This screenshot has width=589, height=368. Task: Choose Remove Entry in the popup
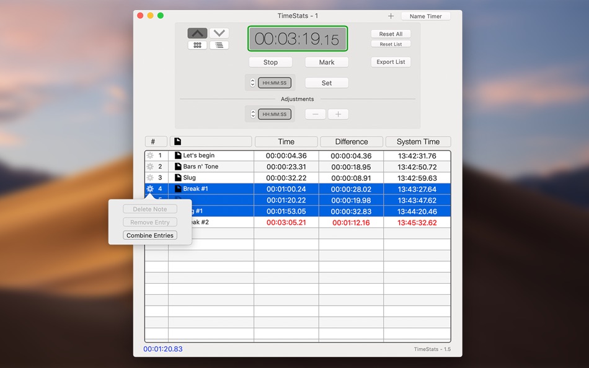150,222
